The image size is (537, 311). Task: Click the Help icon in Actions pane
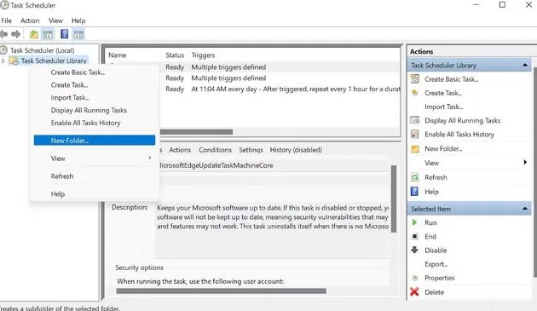[414, 191]
